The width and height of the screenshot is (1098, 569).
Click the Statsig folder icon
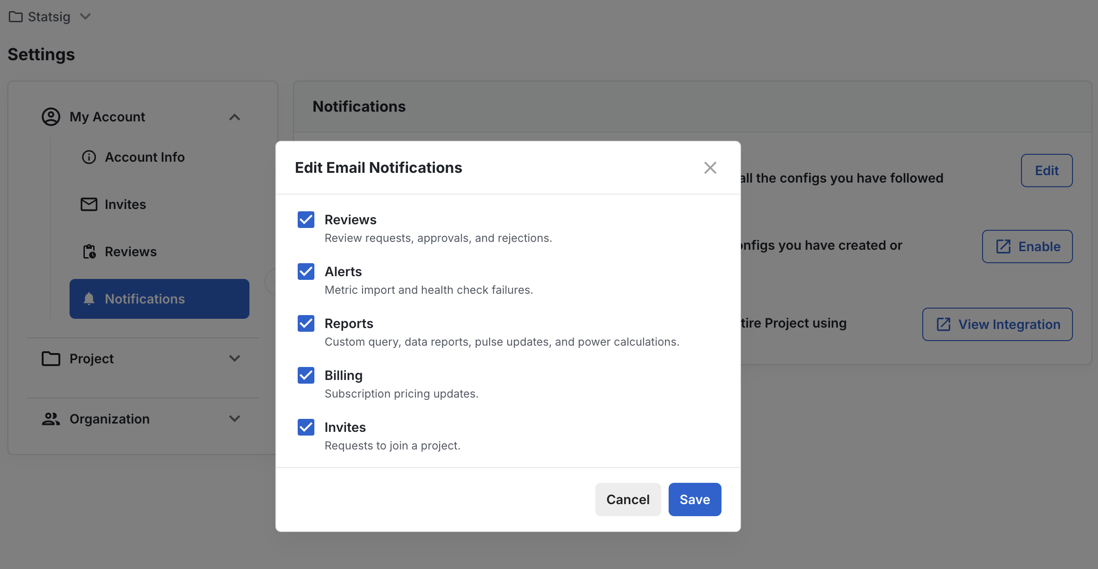[16, 17]
